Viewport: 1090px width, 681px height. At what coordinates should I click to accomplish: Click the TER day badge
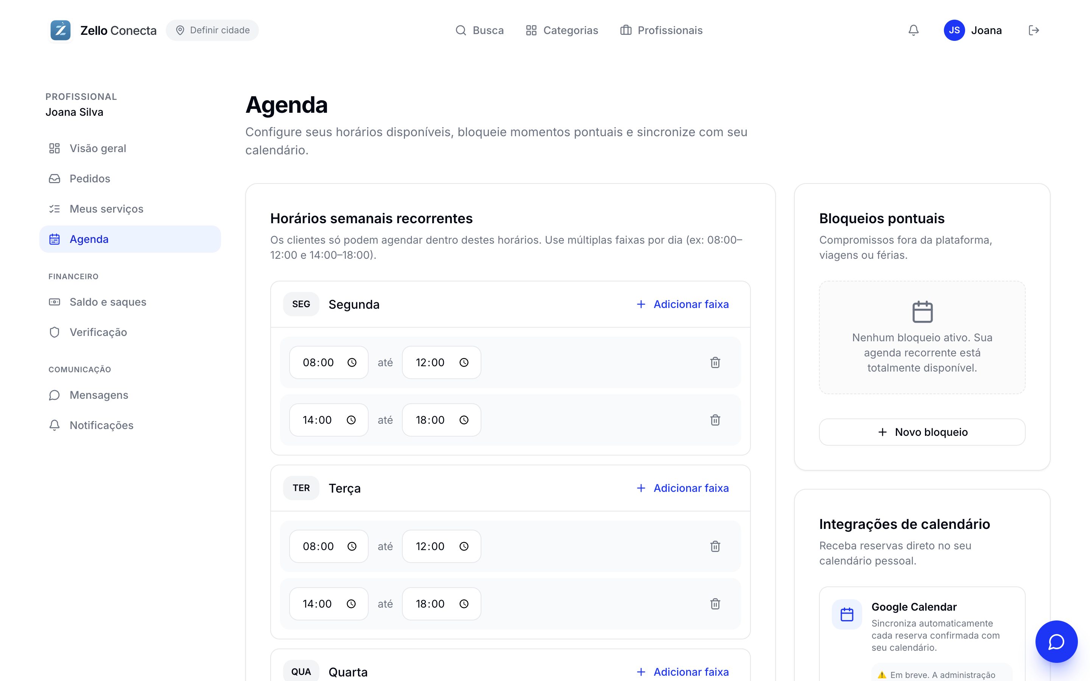301,488
